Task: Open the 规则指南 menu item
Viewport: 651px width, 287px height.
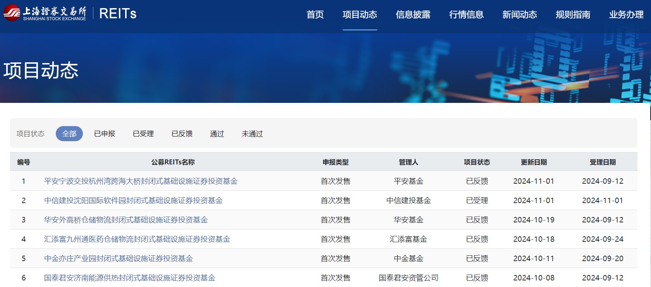Action: click(573, 15)
